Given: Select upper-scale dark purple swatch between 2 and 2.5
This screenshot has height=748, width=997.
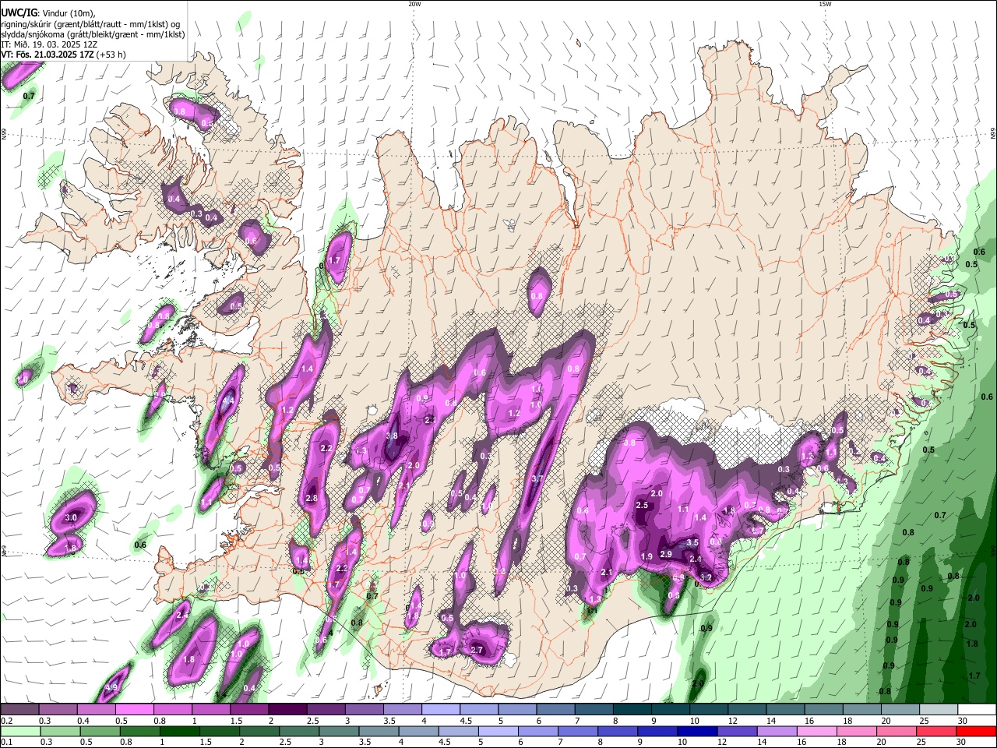Looking at the screenshot, I should tap(287, 709).
